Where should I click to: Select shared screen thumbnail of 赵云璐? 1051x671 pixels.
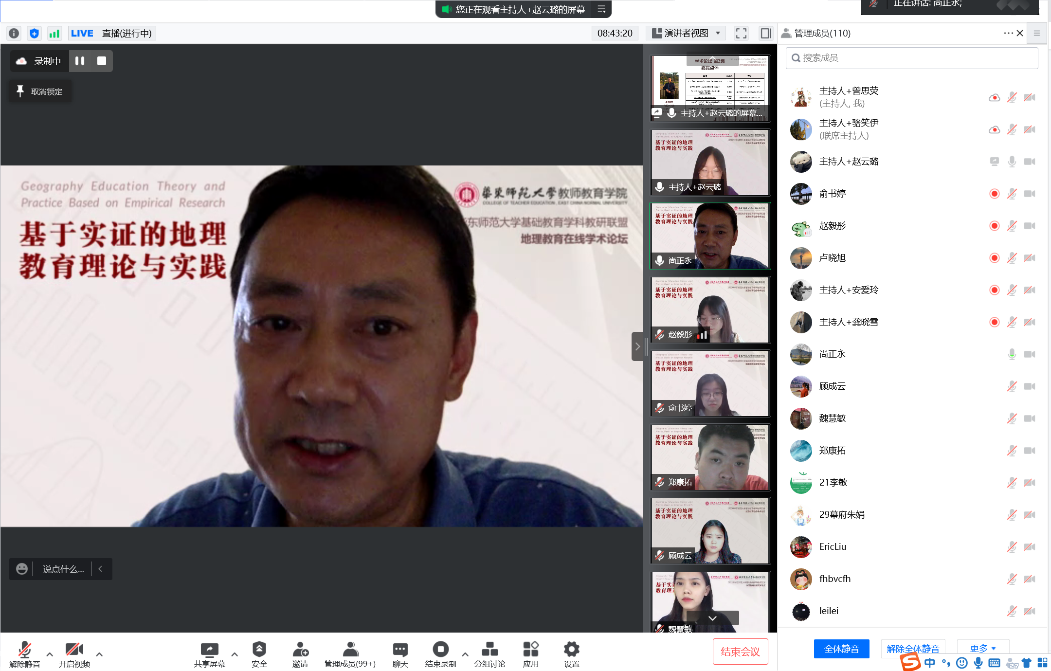click(710, 88)
